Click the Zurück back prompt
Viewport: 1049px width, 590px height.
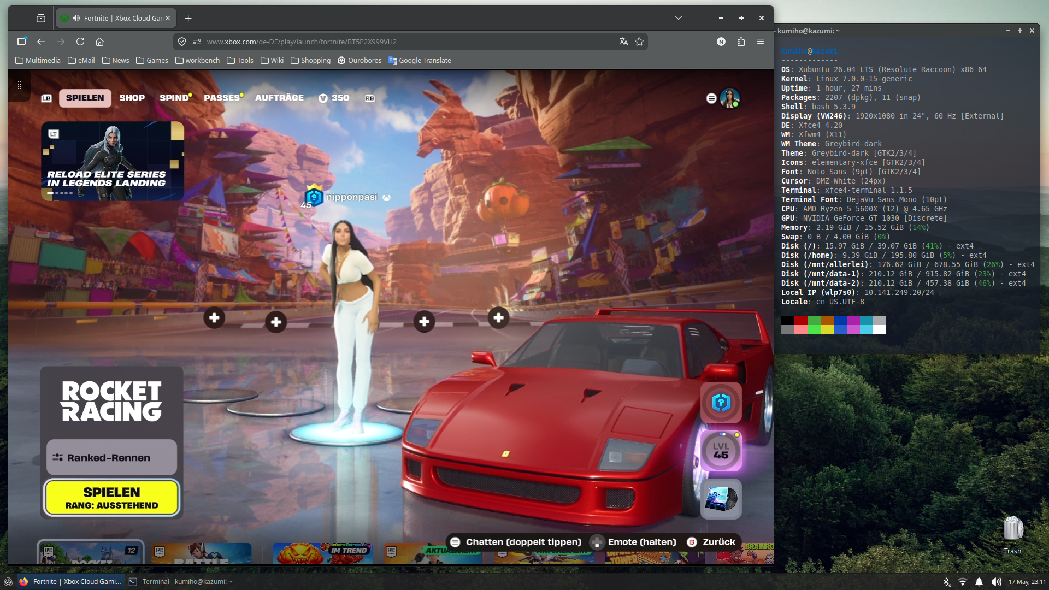coord(711,542)
